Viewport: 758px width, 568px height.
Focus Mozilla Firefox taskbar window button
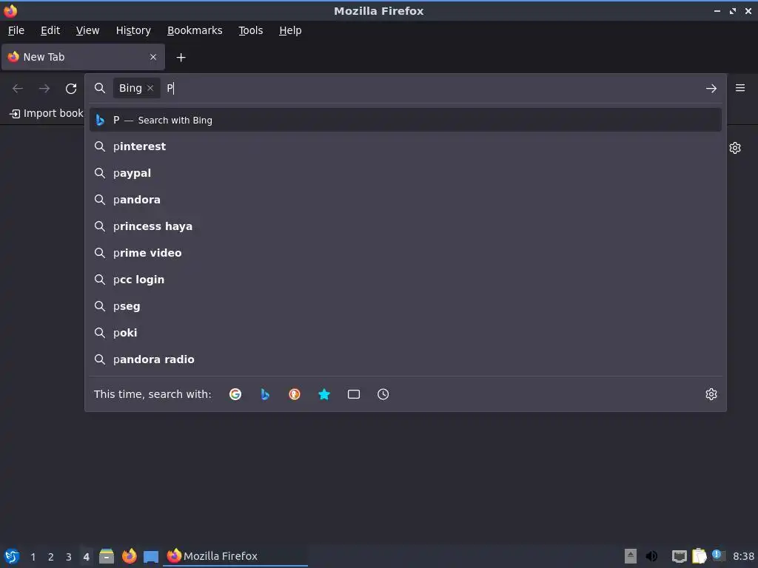pos(236,556)
